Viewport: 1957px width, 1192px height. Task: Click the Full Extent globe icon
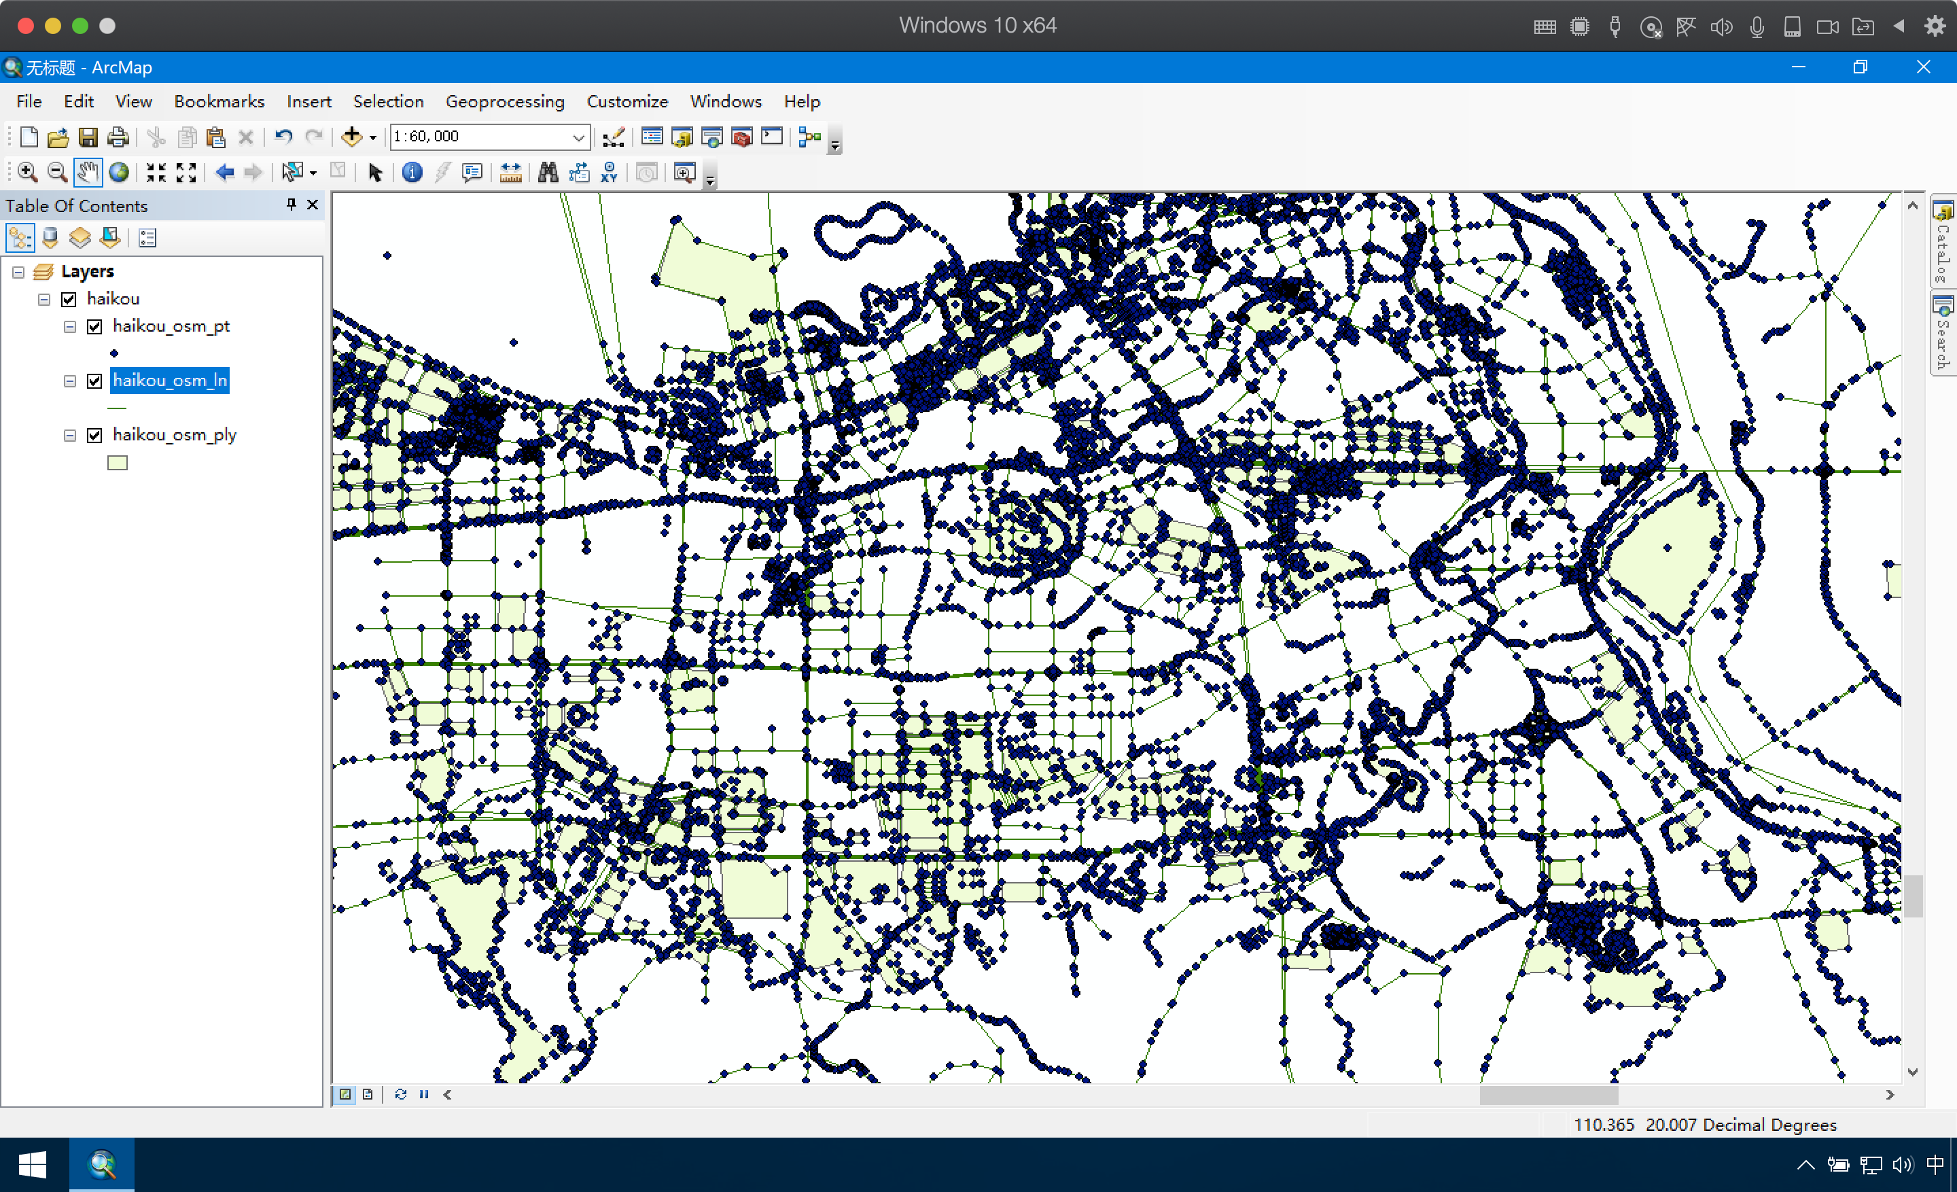point(119,173)
